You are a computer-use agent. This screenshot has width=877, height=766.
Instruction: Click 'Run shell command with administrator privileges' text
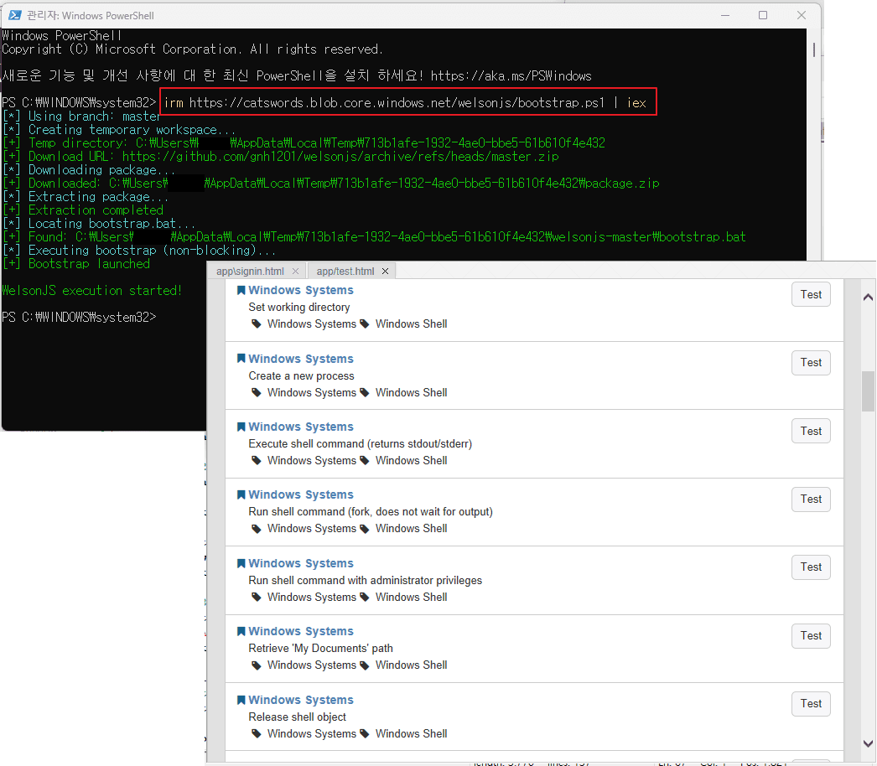[x=366, y=581]
